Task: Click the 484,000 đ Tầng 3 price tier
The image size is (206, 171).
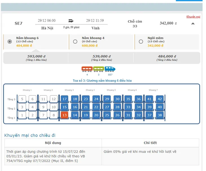Action: point(167,58)
